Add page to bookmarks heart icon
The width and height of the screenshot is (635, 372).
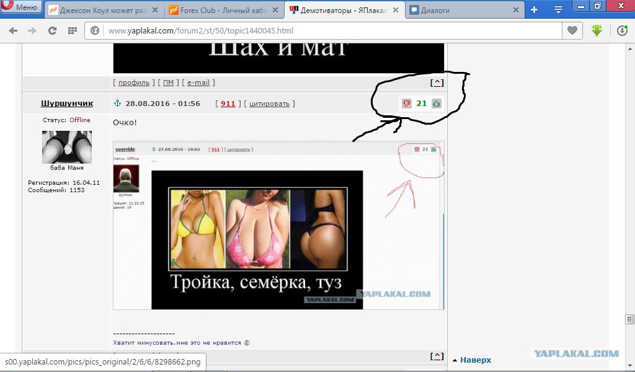tap(572, 30)
